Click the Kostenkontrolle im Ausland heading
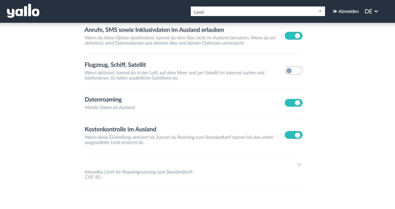The image size is (395, 209). click(x=120, y=129)
